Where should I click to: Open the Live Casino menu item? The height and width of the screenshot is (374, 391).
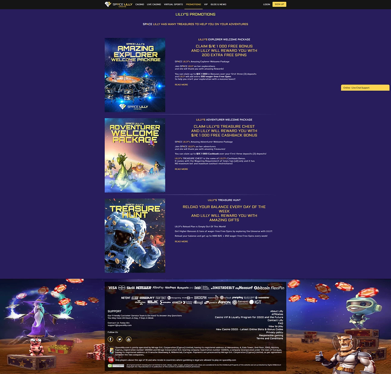click(154, 5)
